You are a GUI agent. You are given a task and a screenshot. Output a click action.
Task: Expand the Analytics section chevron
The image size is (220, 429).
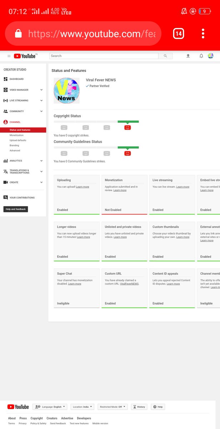(x=41, y=161)
